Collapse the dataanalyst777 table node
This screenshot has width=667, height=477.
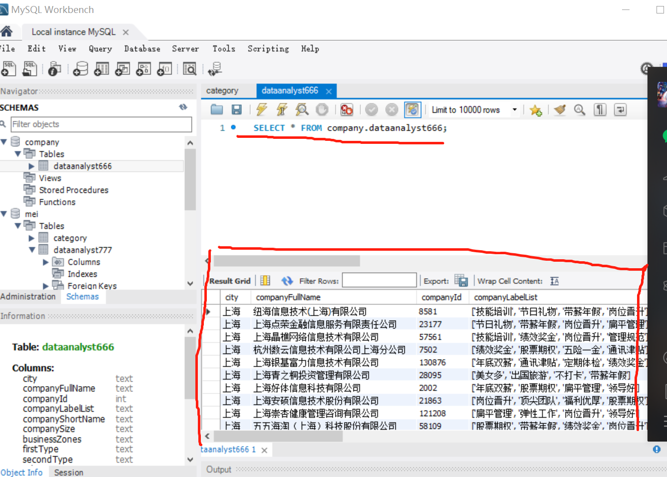click(31, 250)
